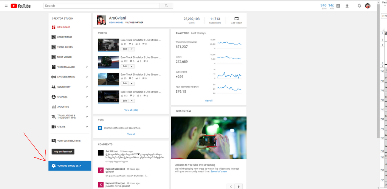This screenshot has height=189, width=387.
Task: Expand the Channel section chevron
Action: tap(87, 97)
